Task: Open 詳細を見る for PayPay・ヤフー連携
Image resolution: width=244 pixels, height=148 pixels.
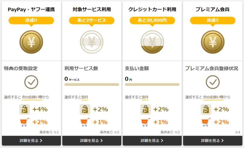Action: (x=31, y=141)
